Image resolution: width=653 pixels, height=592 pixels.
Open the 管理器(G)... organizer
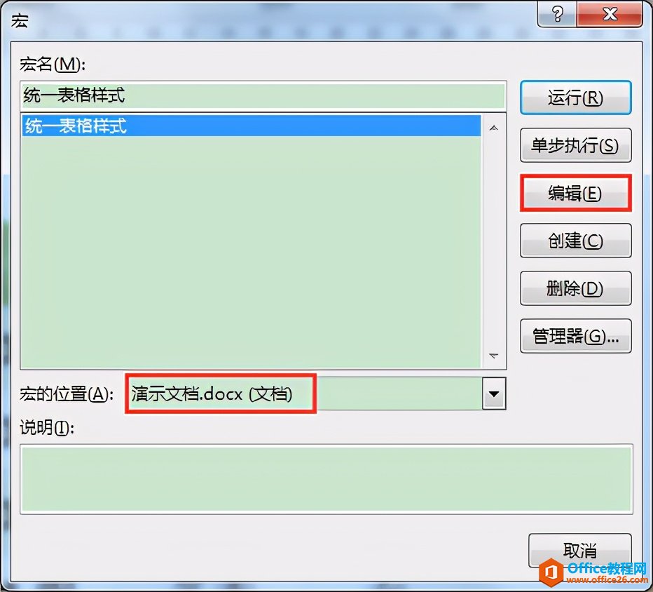point(575,336)
